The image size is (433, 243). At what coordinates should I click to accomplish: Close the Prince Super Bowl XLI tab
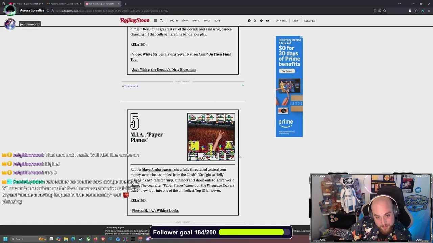pos(43,4)
